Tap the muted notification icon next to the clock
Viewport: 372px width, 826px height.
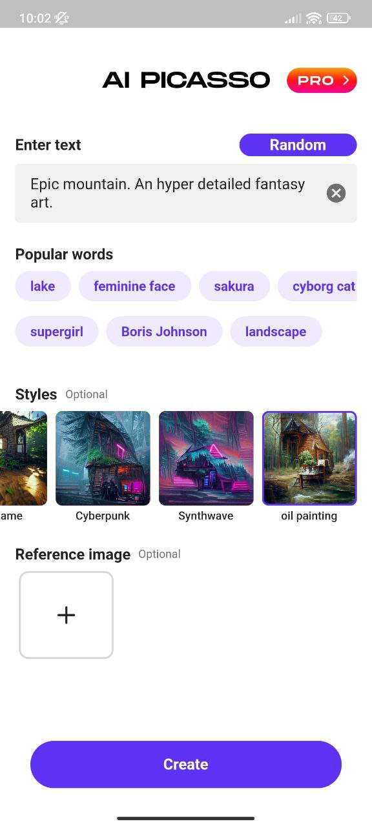pyautogui.click(x=62, y=18)
